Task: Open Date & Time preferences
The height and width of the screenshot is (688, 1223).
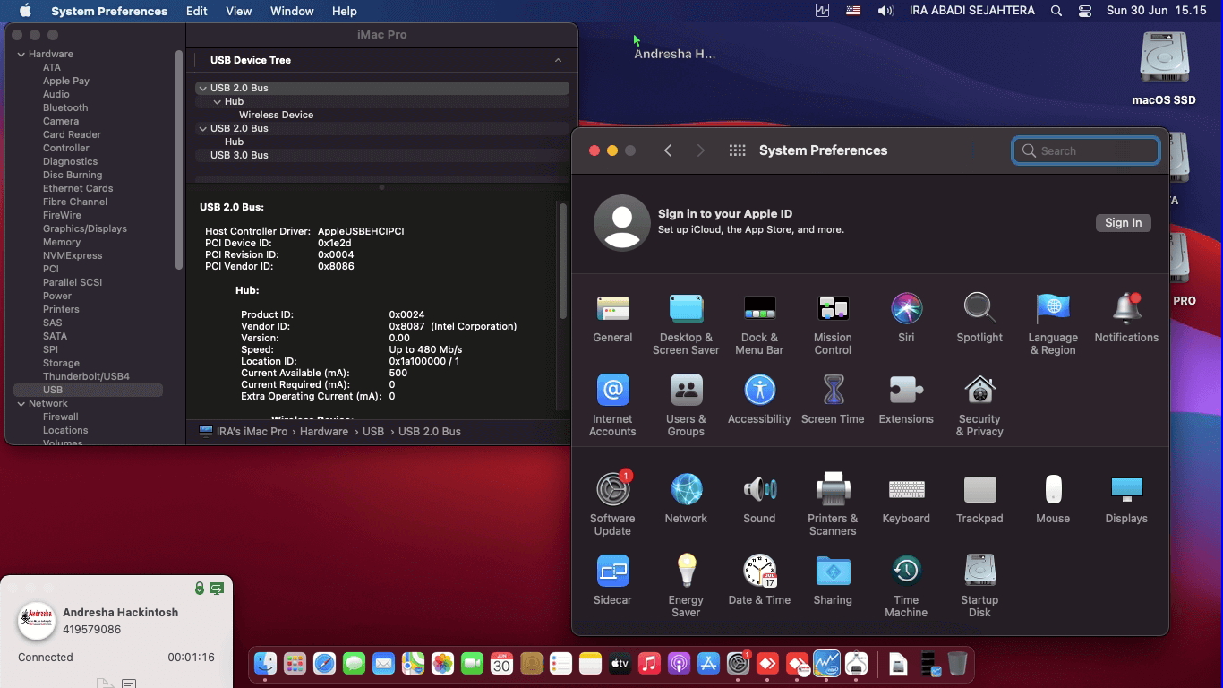Action: [759, 580]
